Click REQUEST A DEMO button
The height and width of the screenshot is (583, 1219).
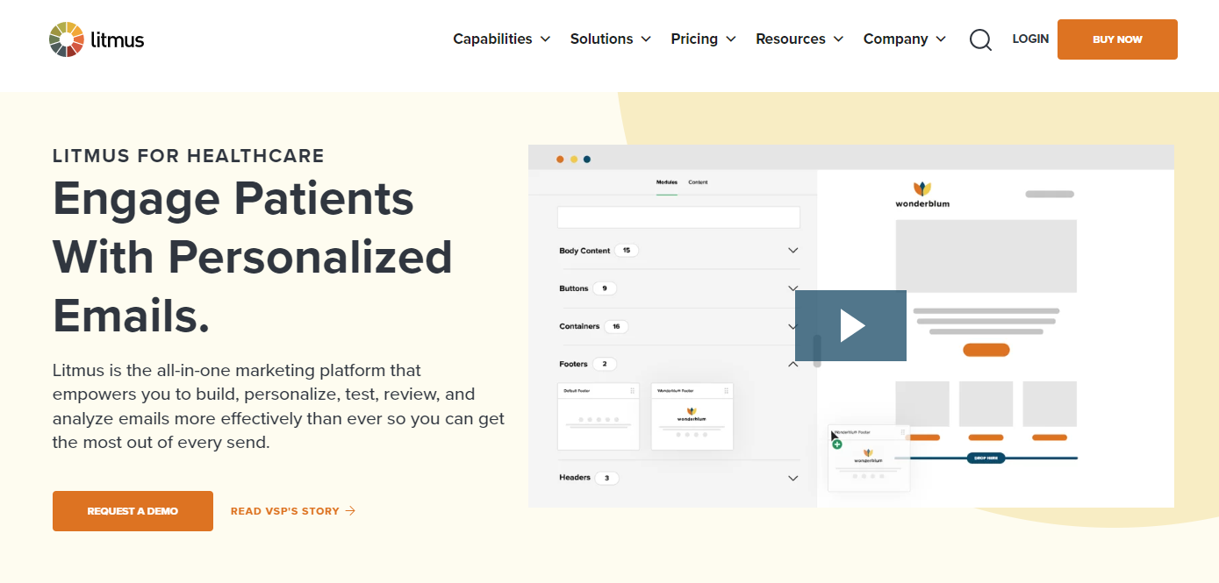[133, 511]
